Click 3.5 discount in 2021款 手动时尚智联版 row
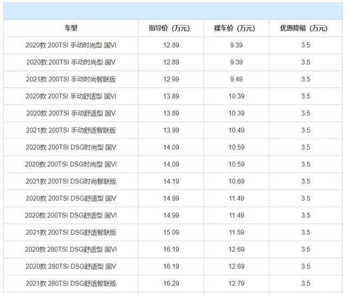 click(x=306, y=79)
